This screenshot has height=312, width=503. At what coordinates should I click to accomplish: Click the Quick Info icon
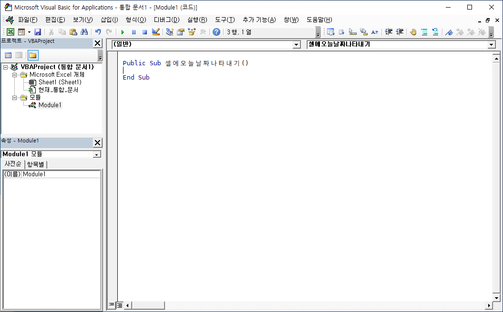click(352, 32)
